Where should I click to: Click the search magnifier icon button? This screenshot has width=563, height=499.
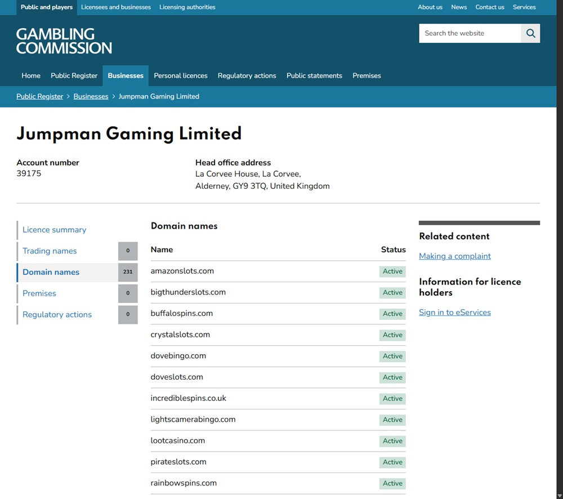(x=530, y=33)
